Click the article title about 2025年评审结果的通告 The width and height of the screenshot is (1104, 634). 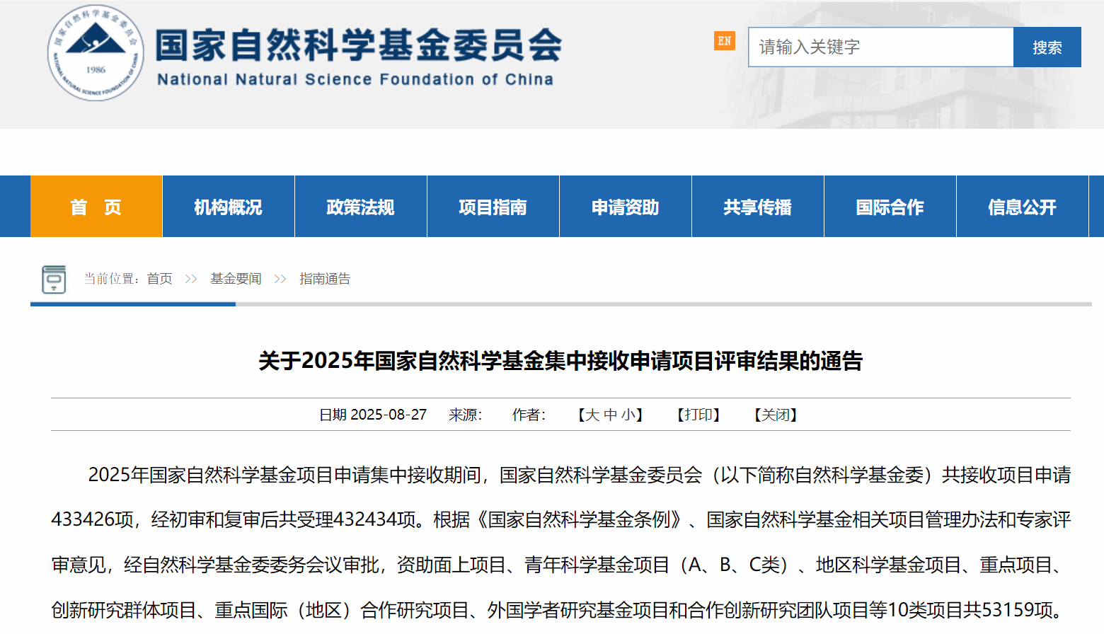pyautogui.click(x=560, y=361)
